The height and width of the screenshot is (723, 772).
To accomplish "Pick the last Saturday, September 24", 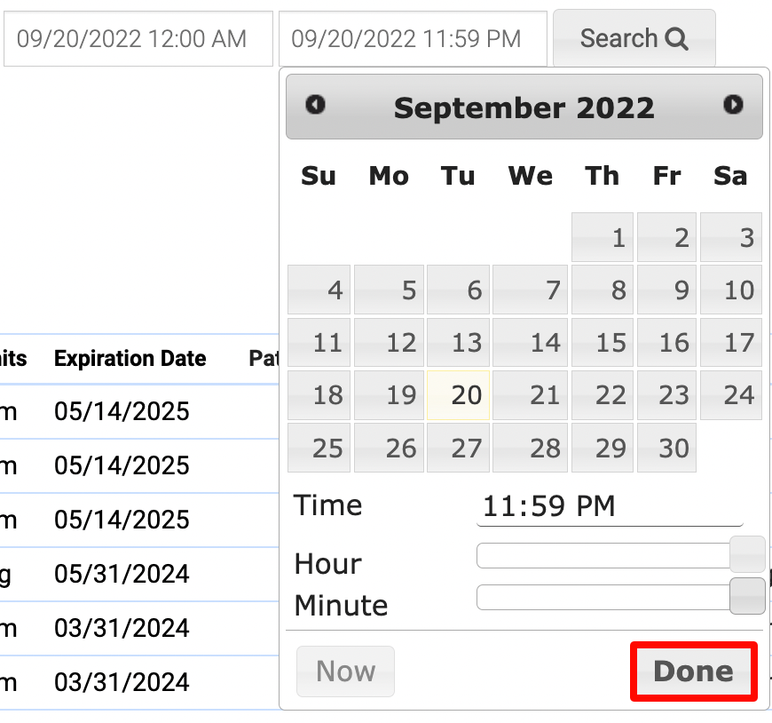I will click(730, 395).
